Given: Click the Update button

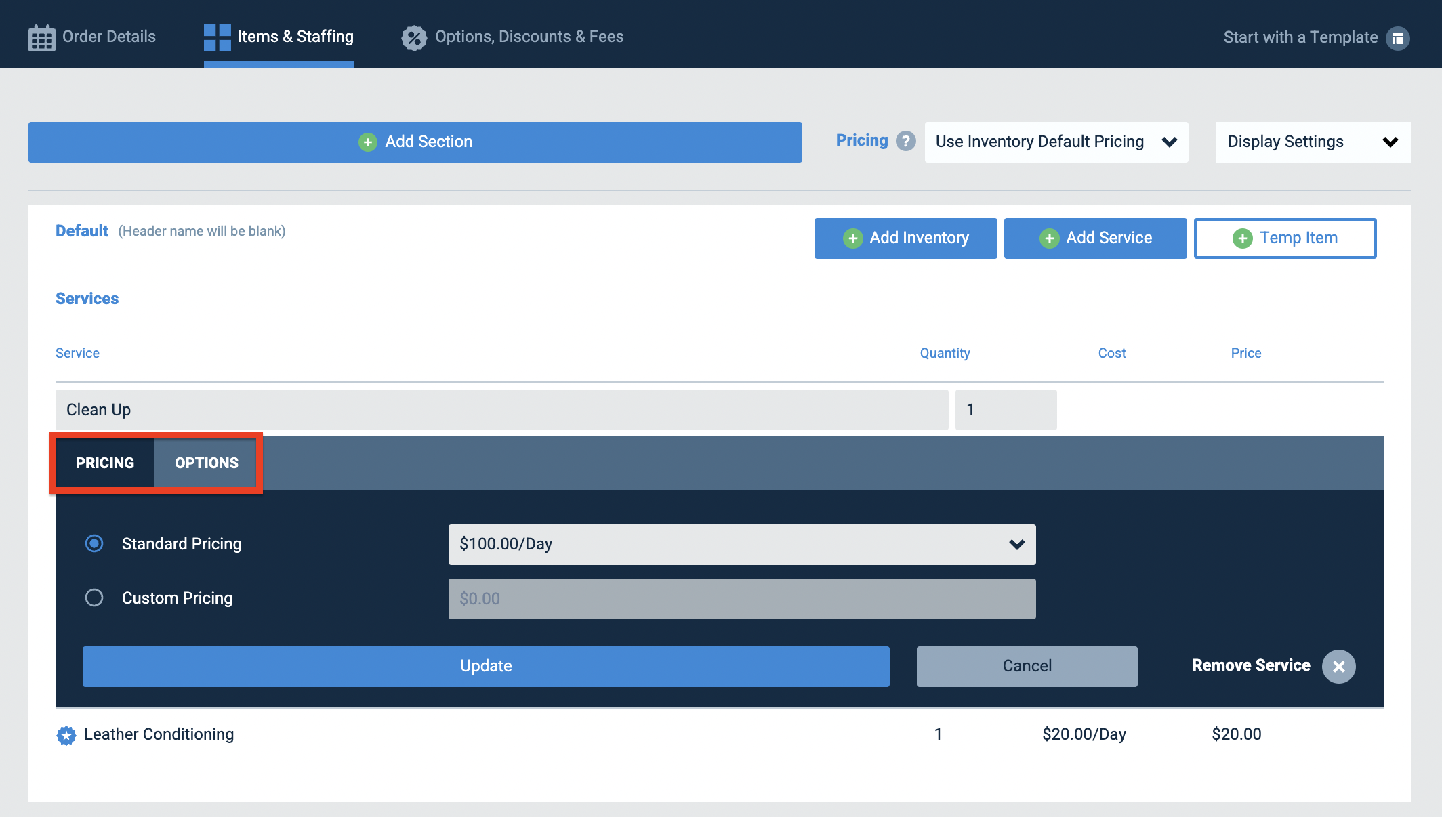Looking at the screenshot, I should [486, 667].
